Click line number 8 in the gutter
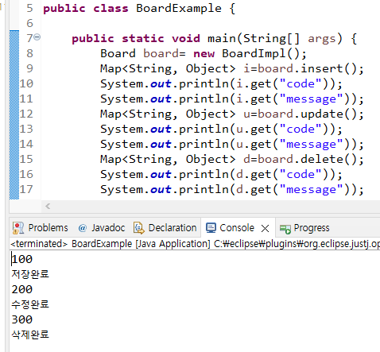Viewport: 380px width, 352px height. [29, 53]
